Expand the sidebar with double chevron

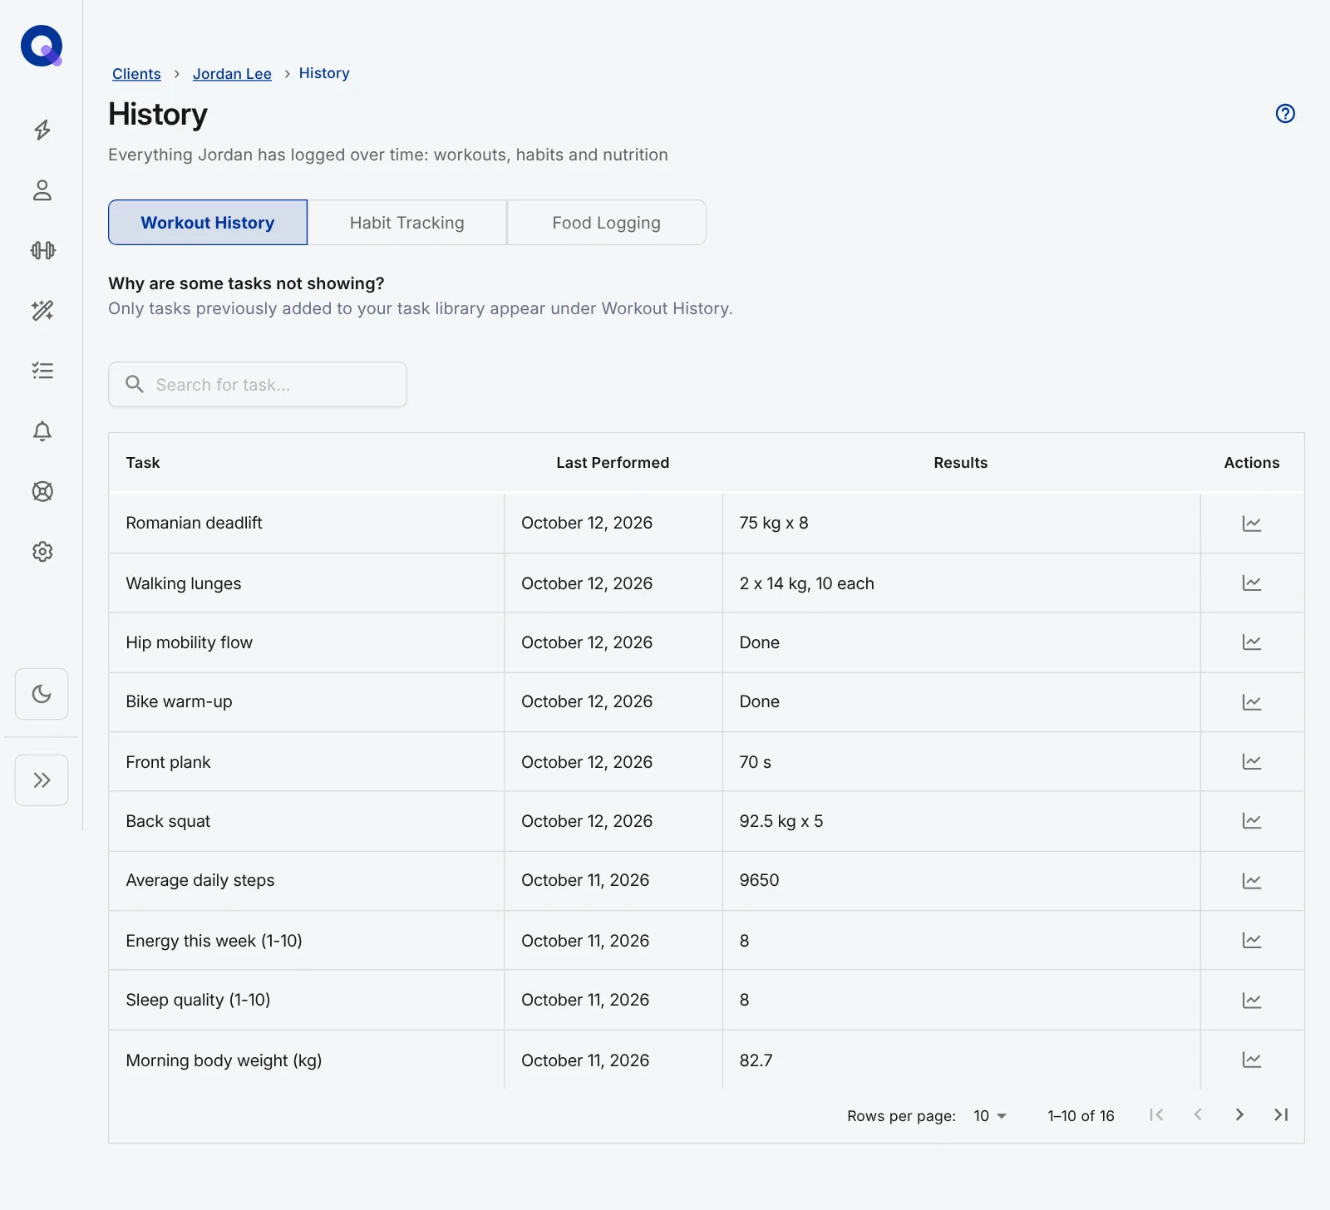(42, 780)
